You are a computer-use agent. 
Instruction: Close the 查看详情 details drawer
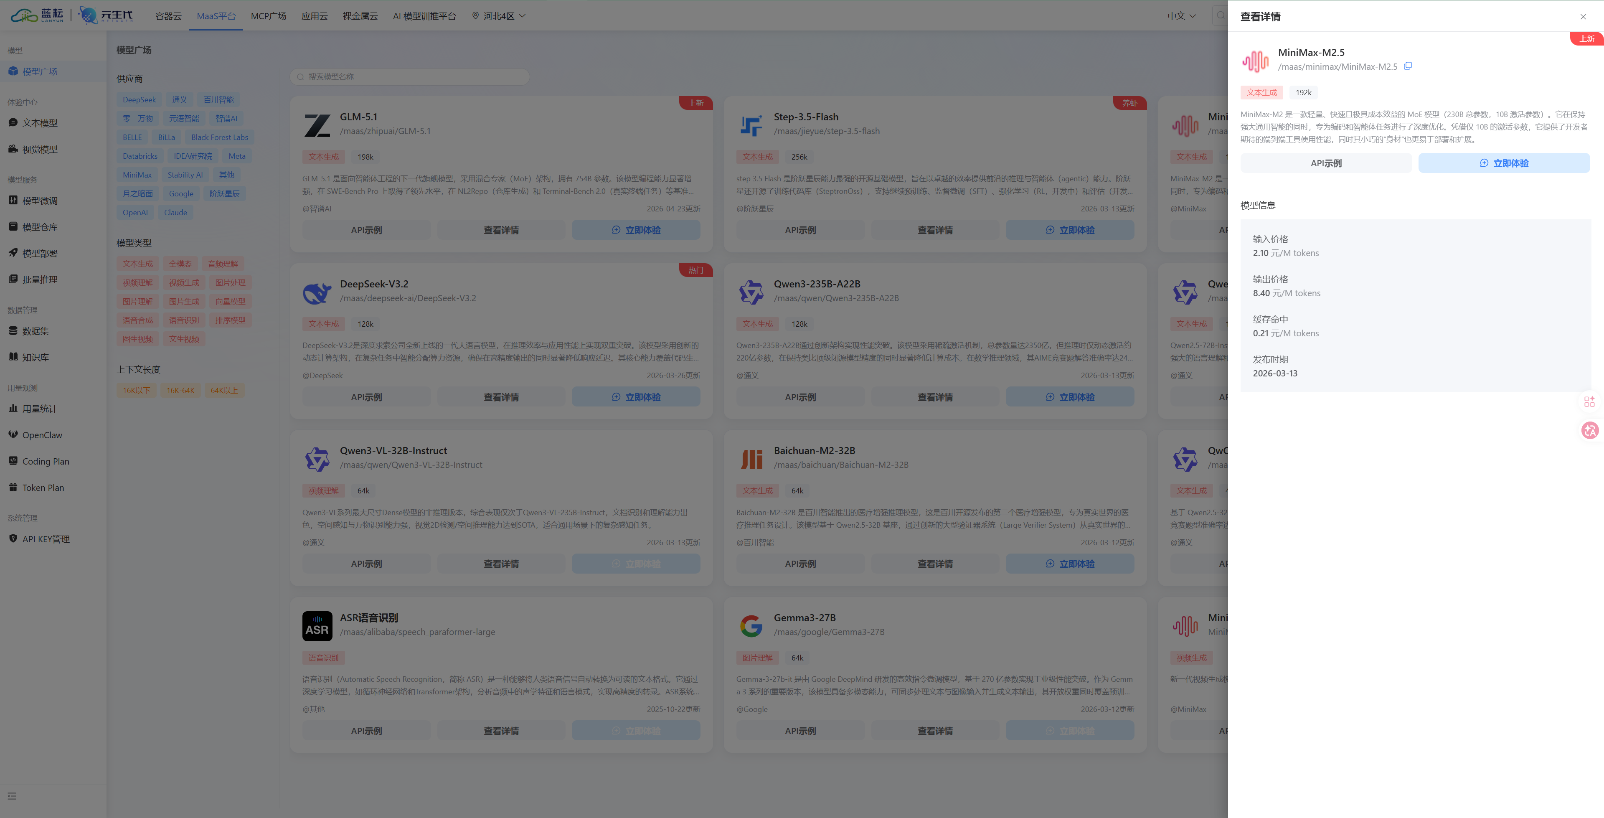1584,17
